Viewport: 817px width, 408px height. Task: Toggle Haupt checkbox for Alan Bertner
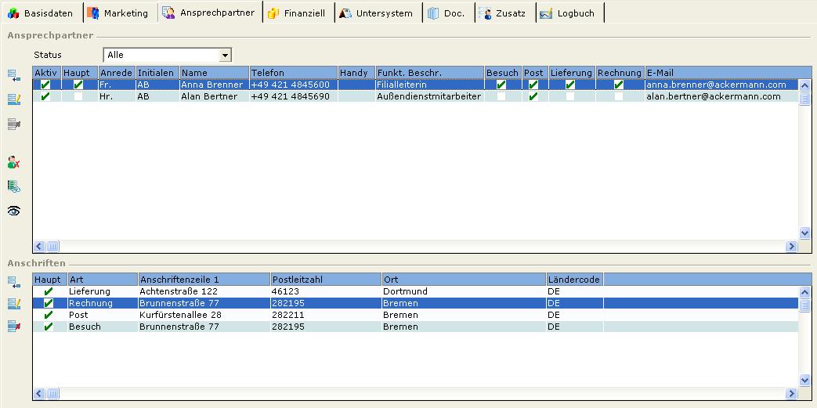(78, 97)
